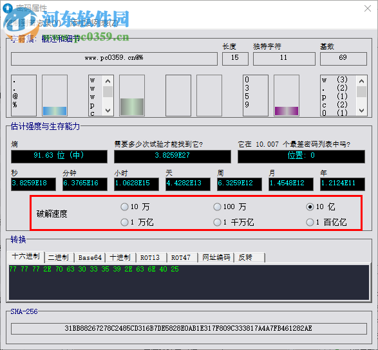This screenshot has height=350, width=378.
Task: Click the 独特字符 field showing 11
Action: (x=284, y=59)
